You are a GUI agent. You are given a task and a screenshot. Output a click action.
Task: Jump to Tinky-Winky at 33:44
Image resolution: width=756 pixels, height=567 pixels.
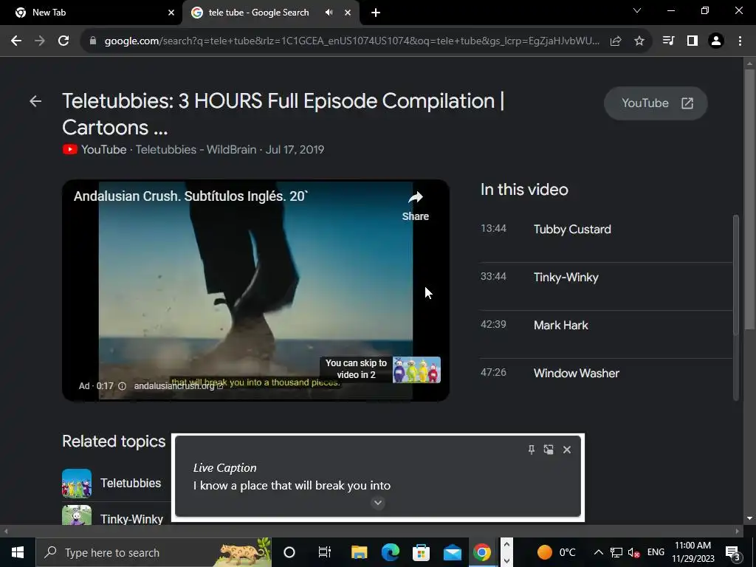606,278
